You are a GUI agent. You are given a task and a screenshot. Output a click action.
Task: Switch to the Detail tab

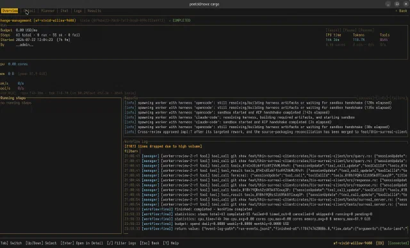(x=29, y=11)
